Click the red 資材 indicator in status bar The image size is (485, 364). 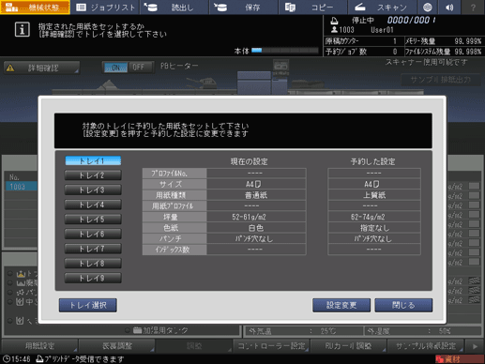459,359
